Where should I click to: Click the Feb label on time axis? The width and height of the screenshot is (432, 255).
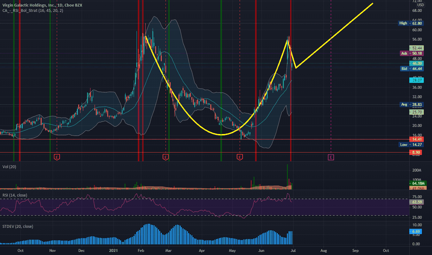pyautogui.click(x=141, y=250)
